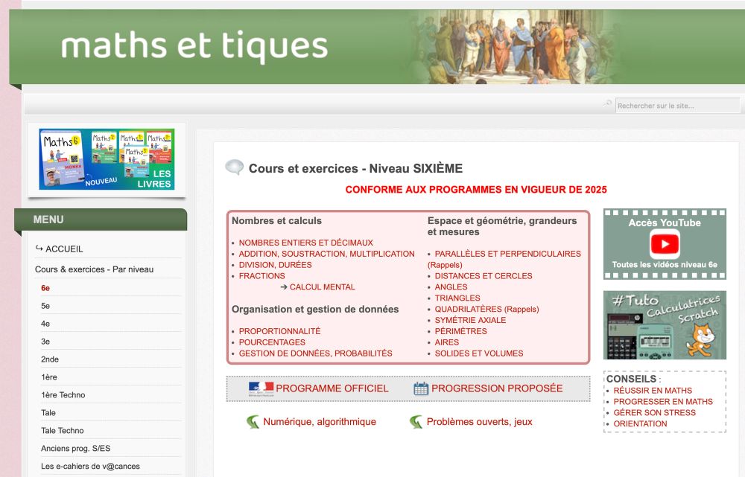Select the 5e level in the menu
Image resolution: width=745 pixels, height=477 pixels.
point(45,306)
